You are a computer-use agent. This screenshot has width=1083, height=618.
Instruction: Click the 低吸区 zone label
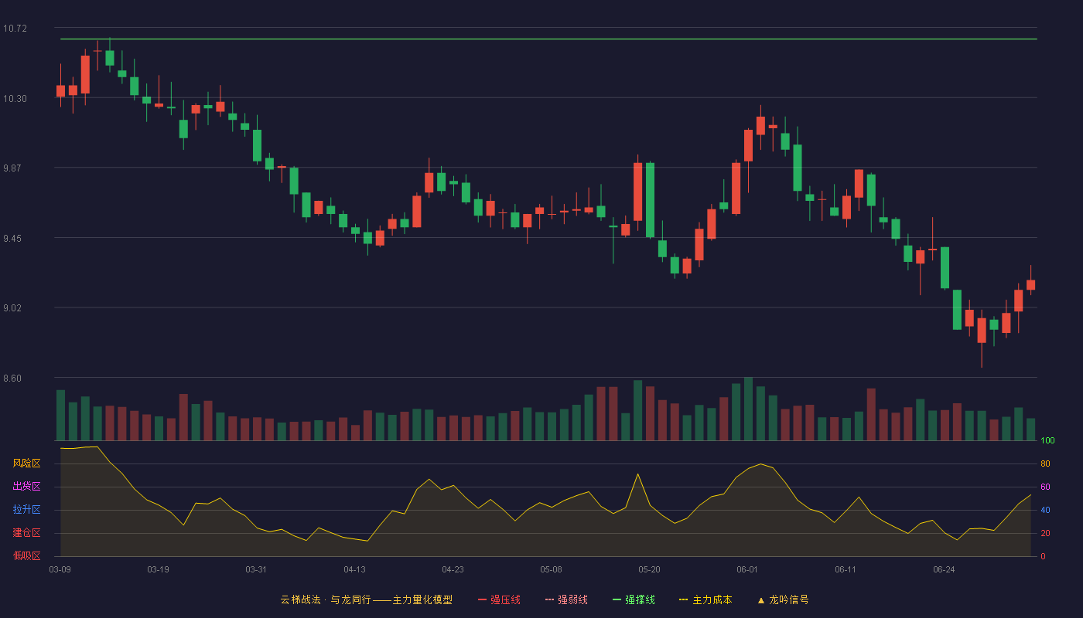coord(27,556)
